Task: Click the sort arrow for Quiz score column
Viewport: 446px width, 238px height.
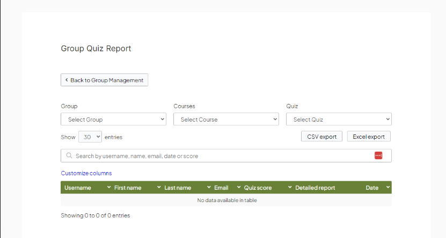Action: point(290,188)
